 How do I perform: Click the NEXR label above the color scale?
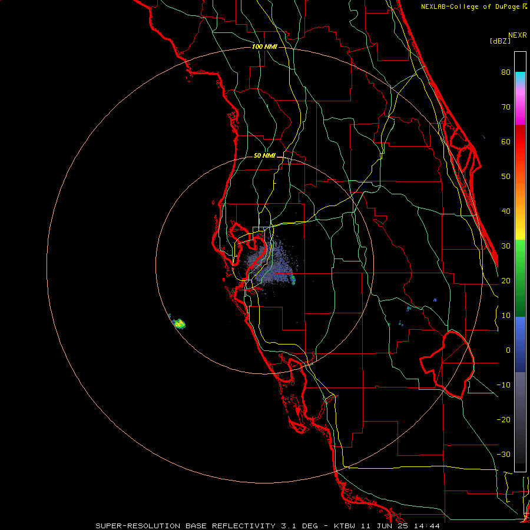(518, 35)
